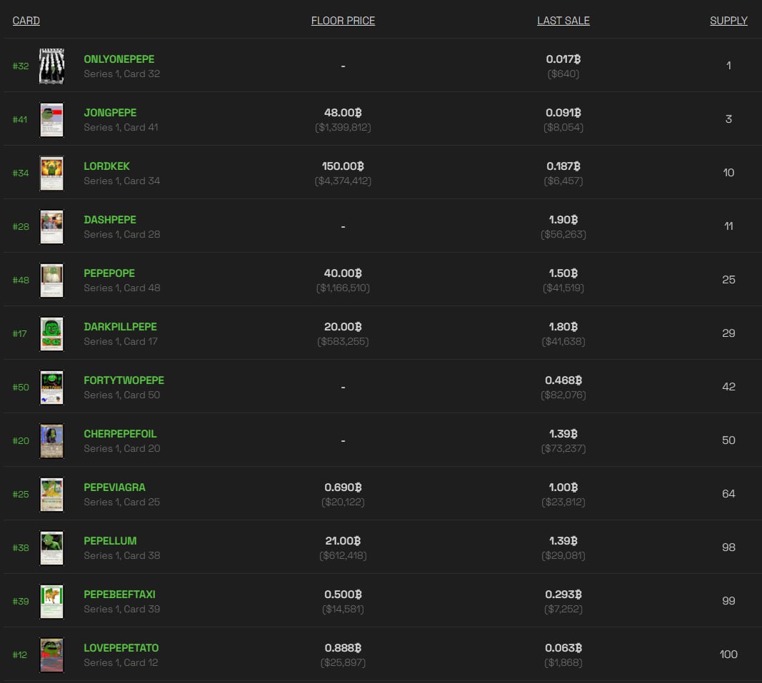
Task: Open PEPELLUM card thumbnail
Action: pos(51,548)
